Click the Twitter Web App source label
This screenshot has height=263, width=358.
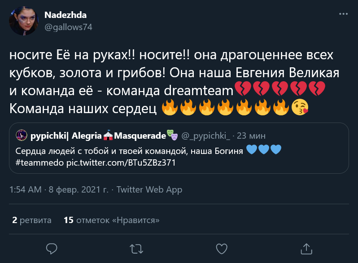149,190
